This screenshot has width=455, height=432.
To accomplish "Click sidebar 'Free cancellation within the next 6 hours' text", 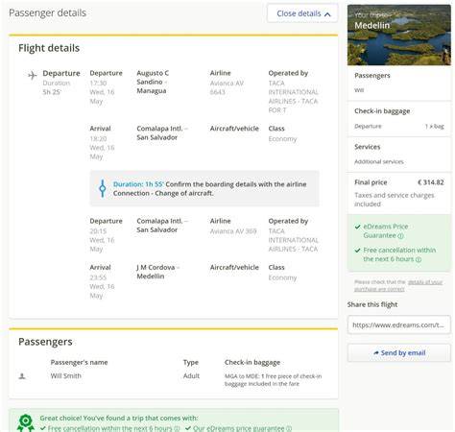I will 399,254.
